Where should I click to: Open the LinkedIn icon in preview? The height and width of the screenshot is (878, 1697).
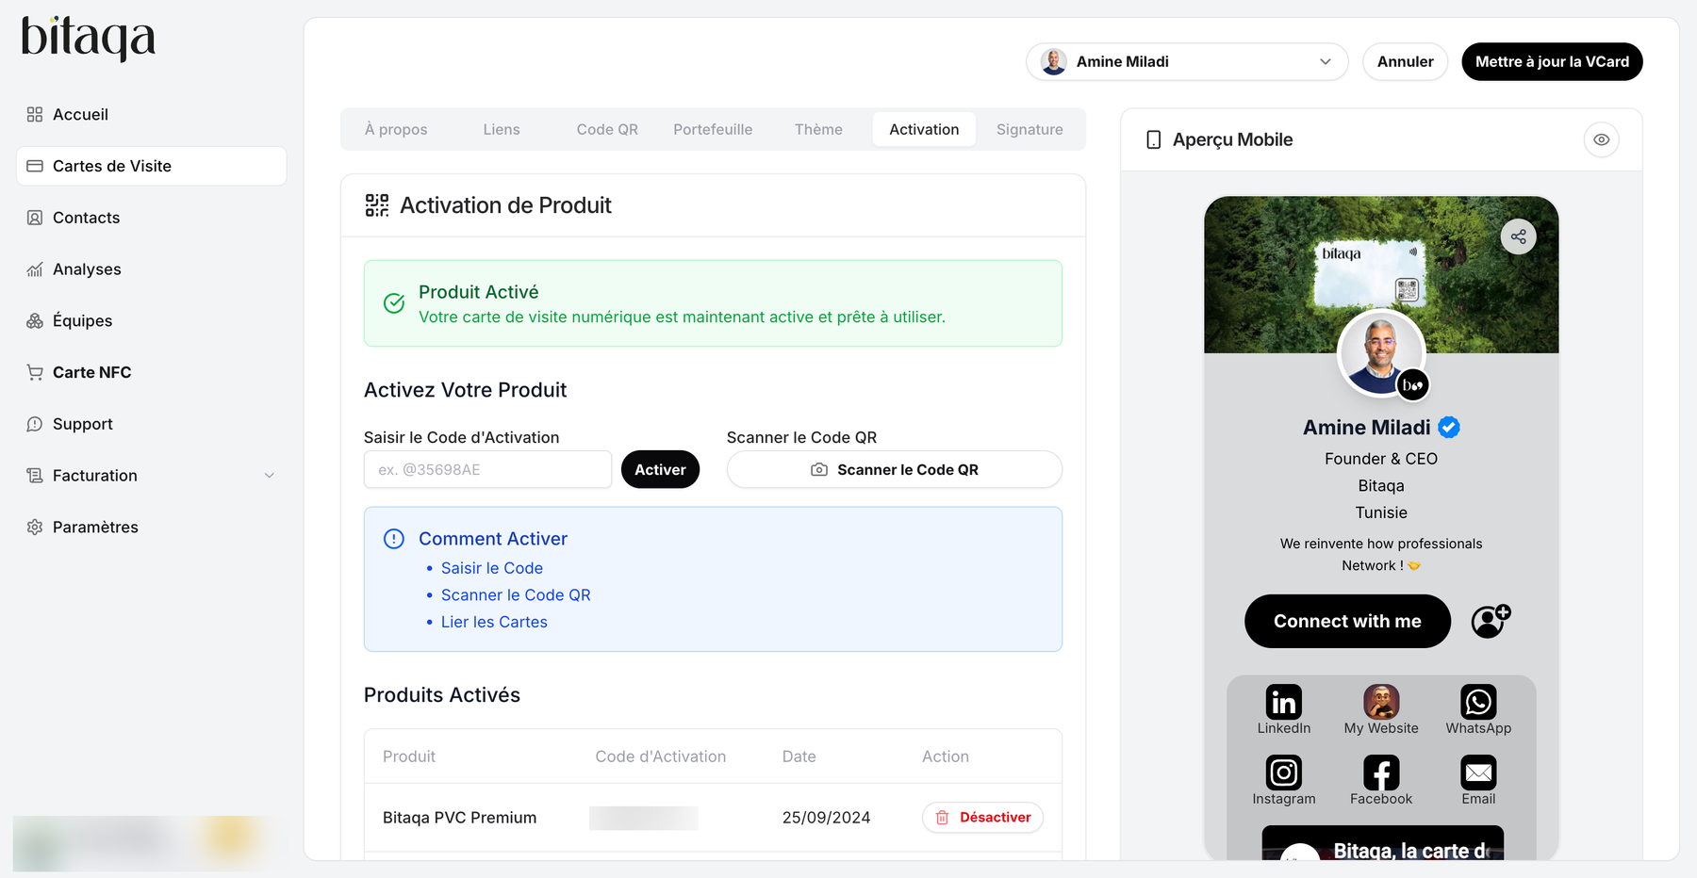(x=1283, y=702)
